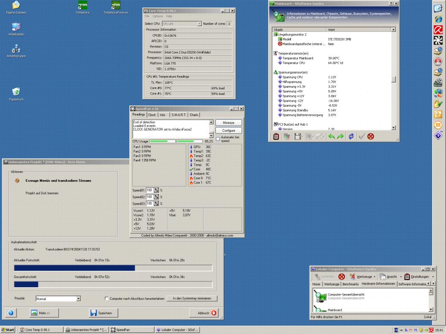Open Computer-Gesamtübersicht item in Sandra
This screenshot has width=446, height=334.
pyautogui.click(x=346, y=296)
